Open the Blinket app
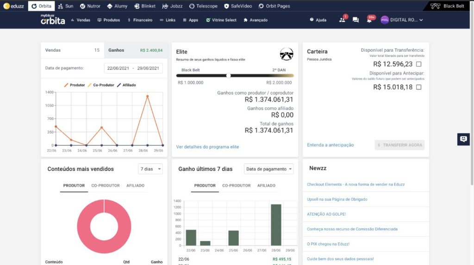The height and width of the screenshot is (265, 474). pyautogui.click(x=145, y=6)
